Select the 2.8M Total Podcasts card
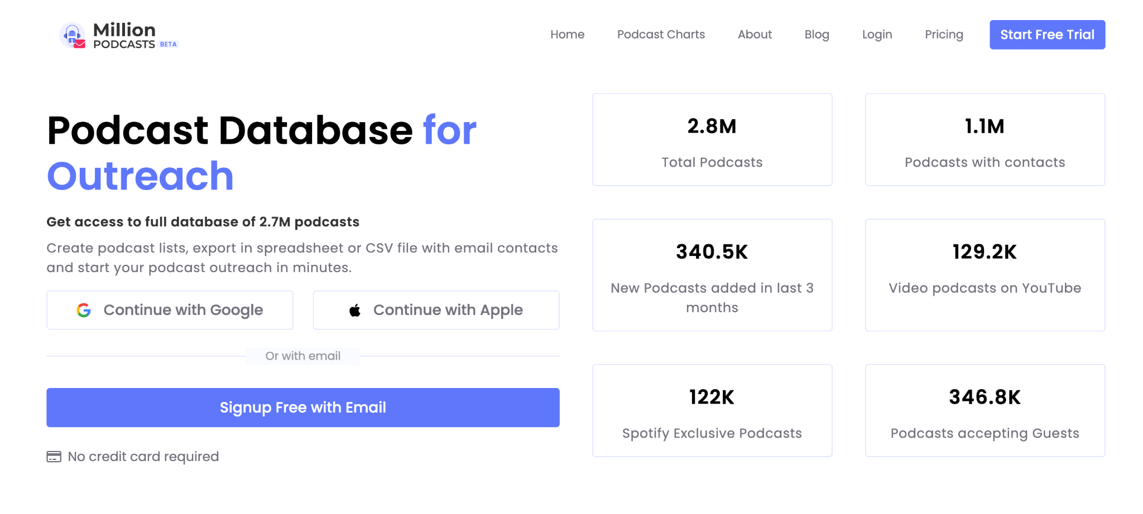Screen dimensions: 1143x514 712,139
